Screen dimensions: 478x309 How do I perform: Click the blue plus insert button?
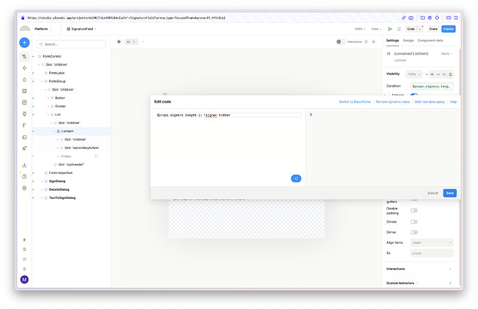coord(24,42)
